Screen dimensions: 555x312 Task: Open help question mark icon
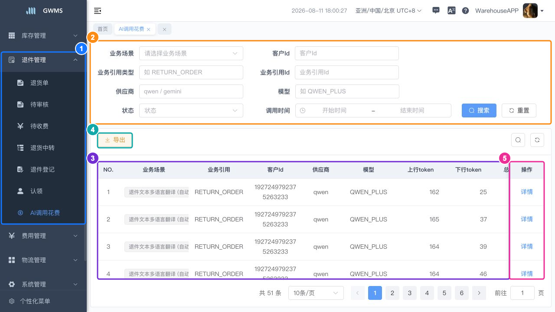[x=465, y=11]
